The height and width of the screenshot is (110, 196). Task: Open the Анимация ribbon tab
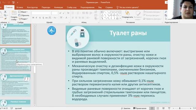pyautogui.click(x=58, y=7)
